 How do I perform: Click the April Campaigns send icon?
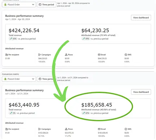(x=39, y=55)
